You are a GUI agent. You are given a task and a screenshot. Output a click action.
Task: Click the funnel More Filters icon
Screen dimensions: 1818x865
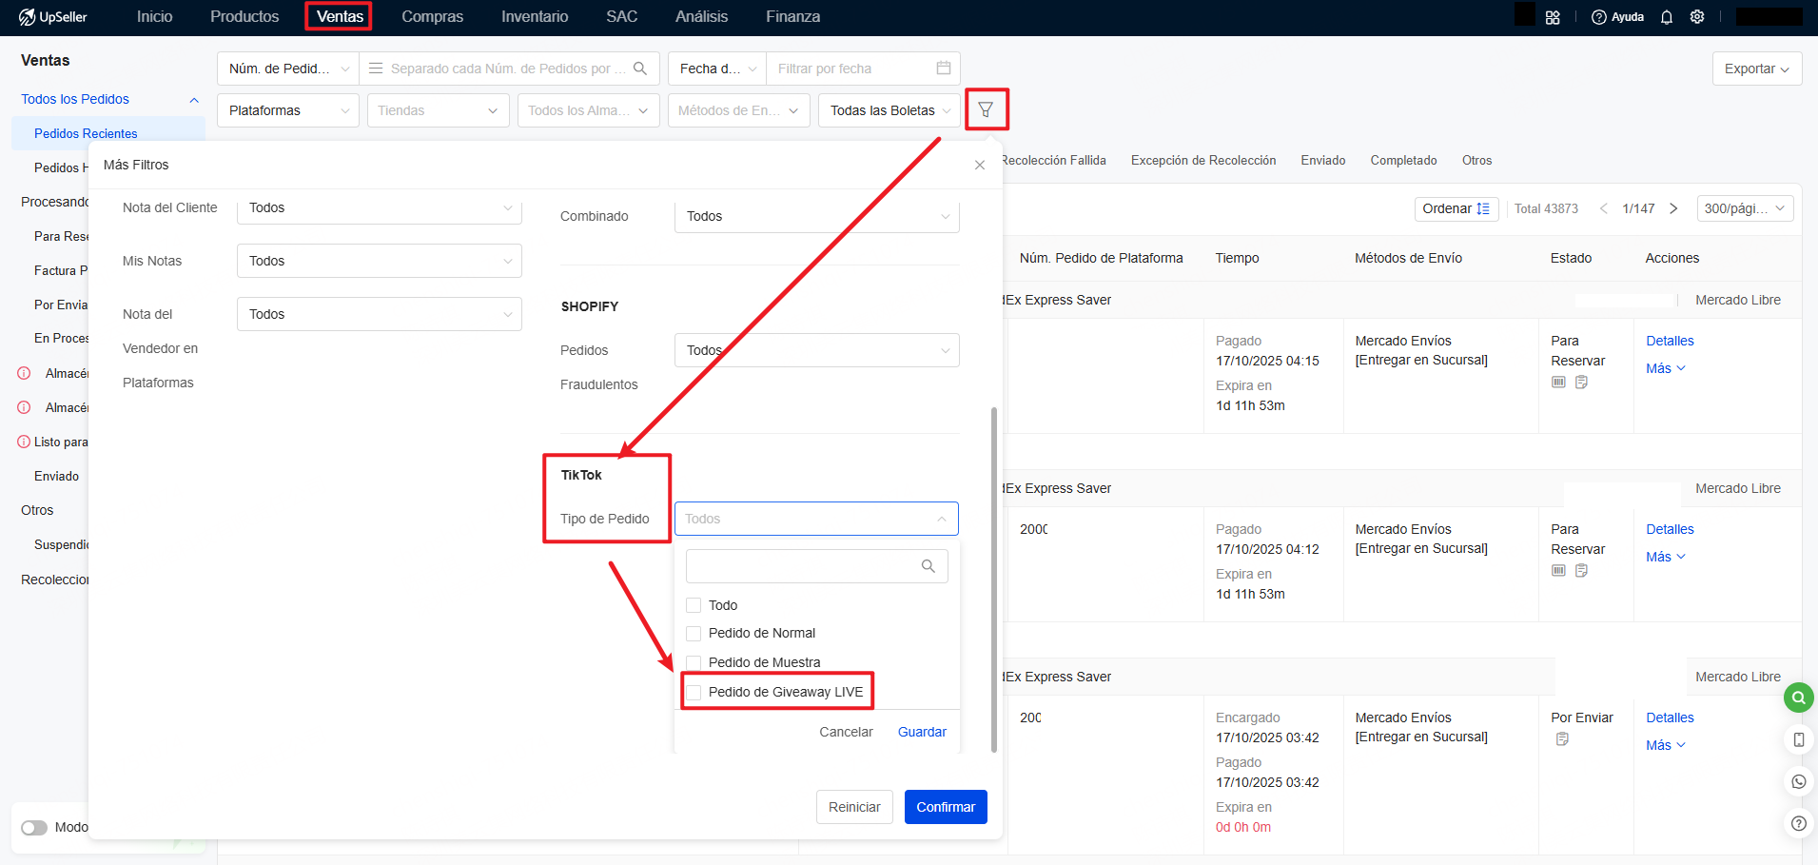(x=986, y=109)
